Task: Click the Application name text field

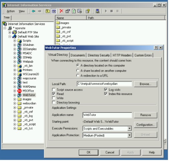Action: [107, 115]
